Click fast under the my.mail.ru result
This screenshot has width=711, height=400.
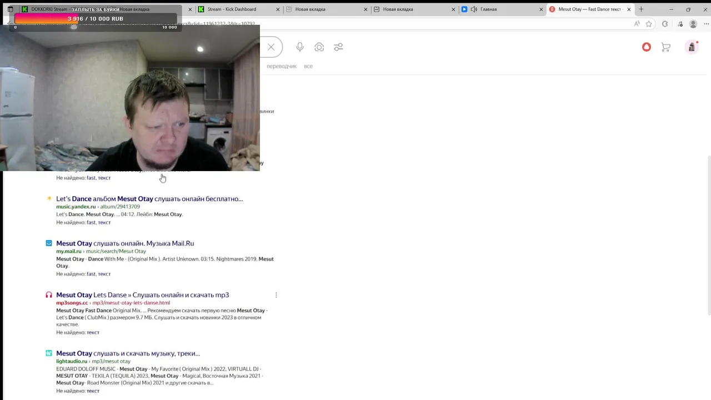tap(91, 274)
